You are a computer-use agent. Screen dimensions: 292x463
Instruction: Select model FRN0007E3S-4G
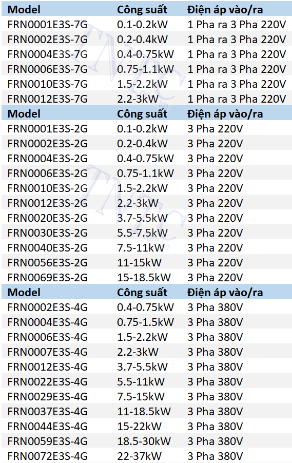click(x=48, y=352)
